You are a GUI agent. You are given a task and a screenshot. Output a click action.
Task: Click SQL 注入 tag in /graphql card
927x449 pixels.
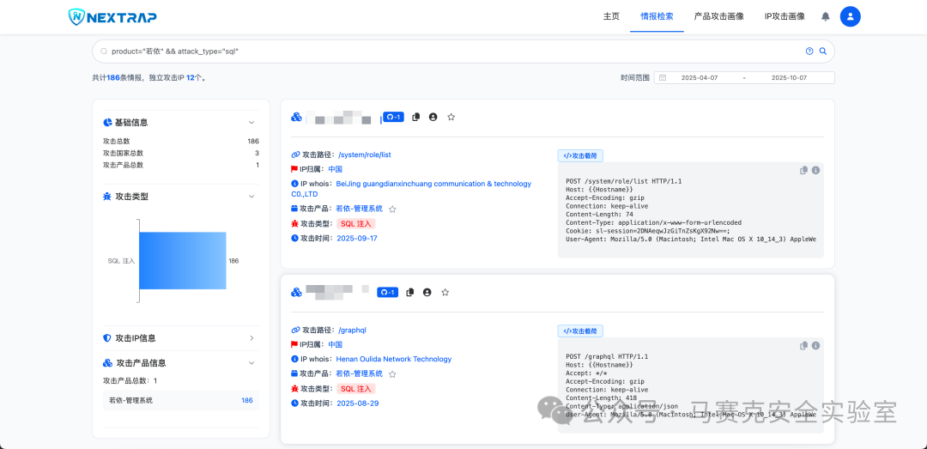click(356, 389)
